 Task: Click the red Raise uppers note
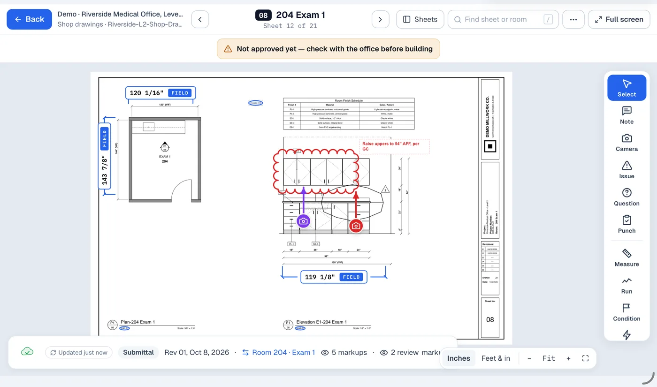tap(395, 146)
